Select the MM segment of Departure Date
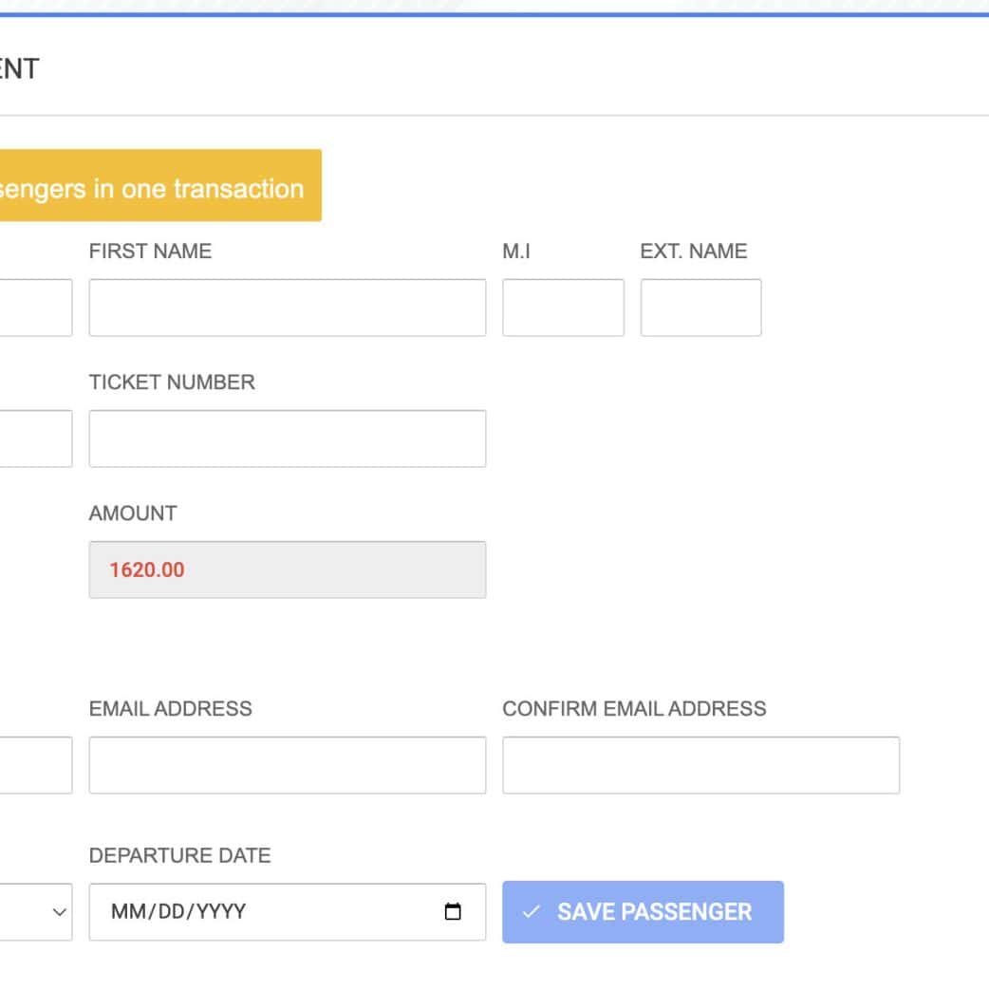989x989 pixels. [x=127, y=912]
